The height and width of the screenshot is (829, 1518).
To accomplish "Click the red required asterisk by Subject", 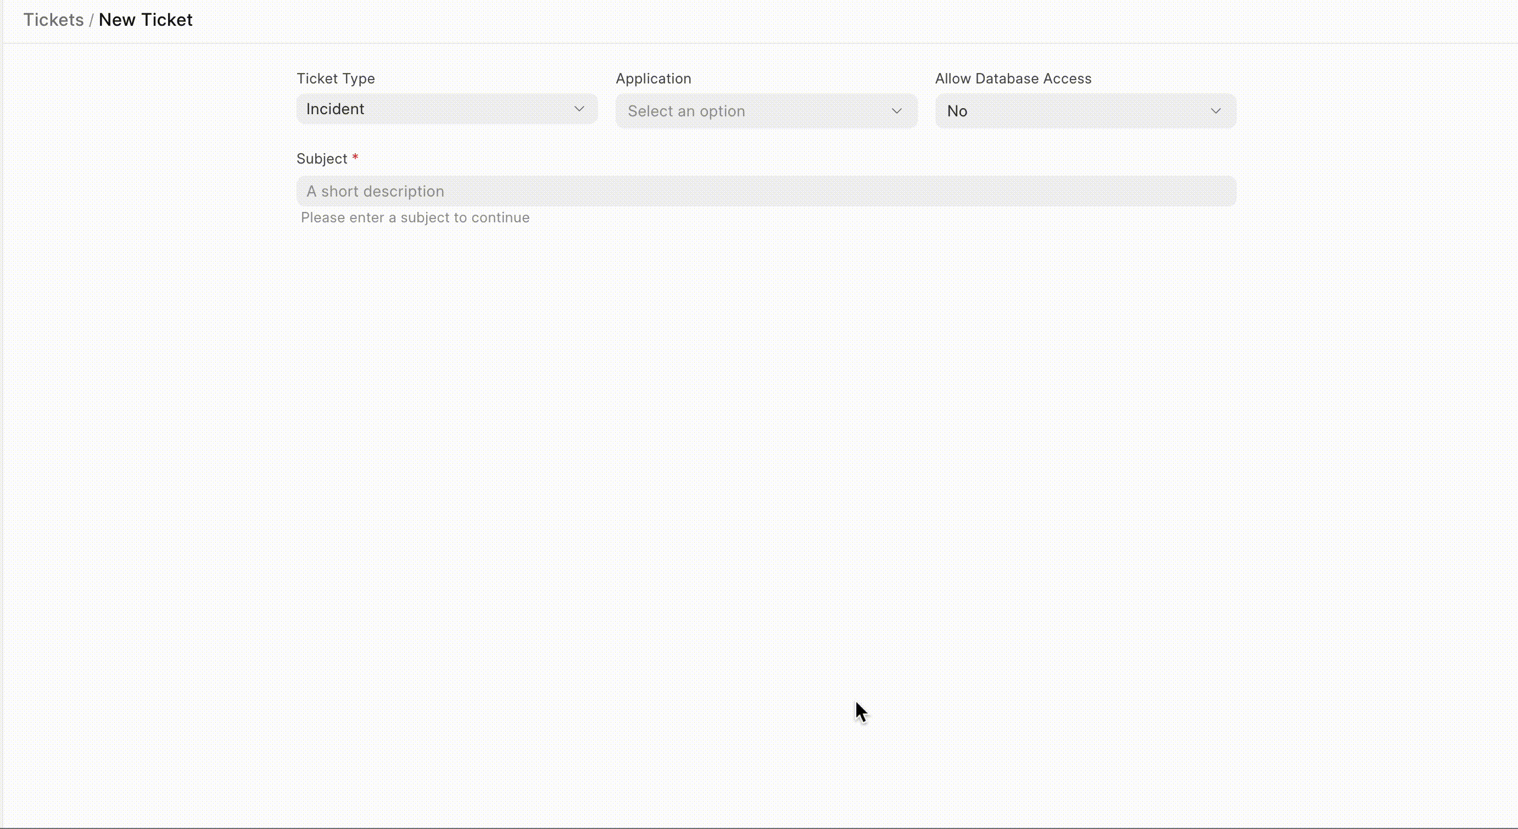I will tap(355, 158).
